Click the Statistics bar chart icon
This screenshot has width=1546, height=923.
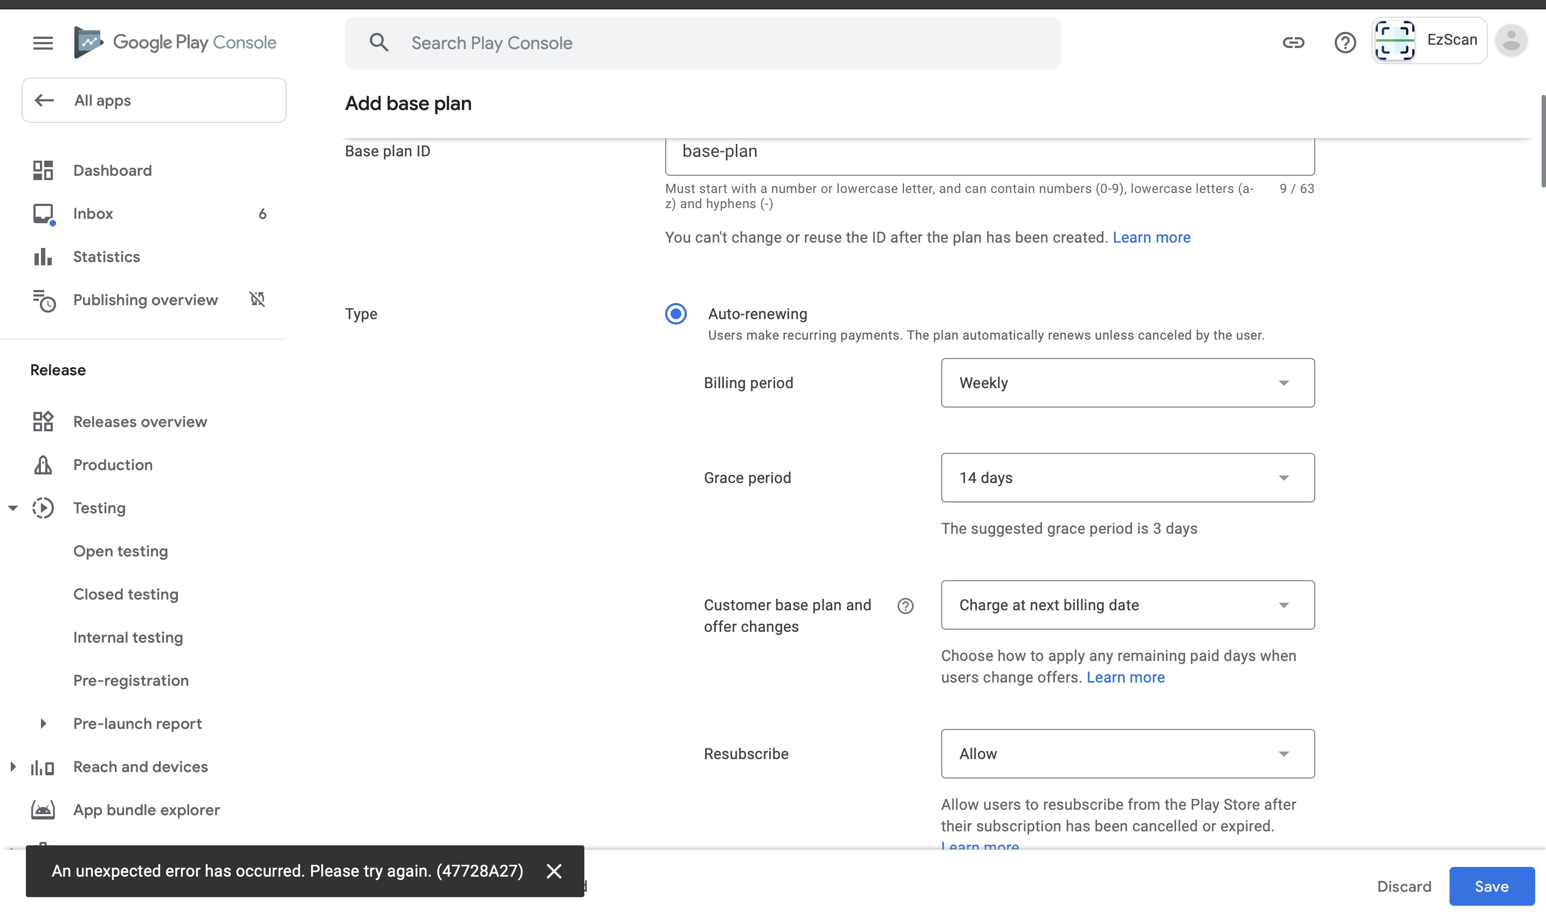pyautogui.click(x=43, y=257)
